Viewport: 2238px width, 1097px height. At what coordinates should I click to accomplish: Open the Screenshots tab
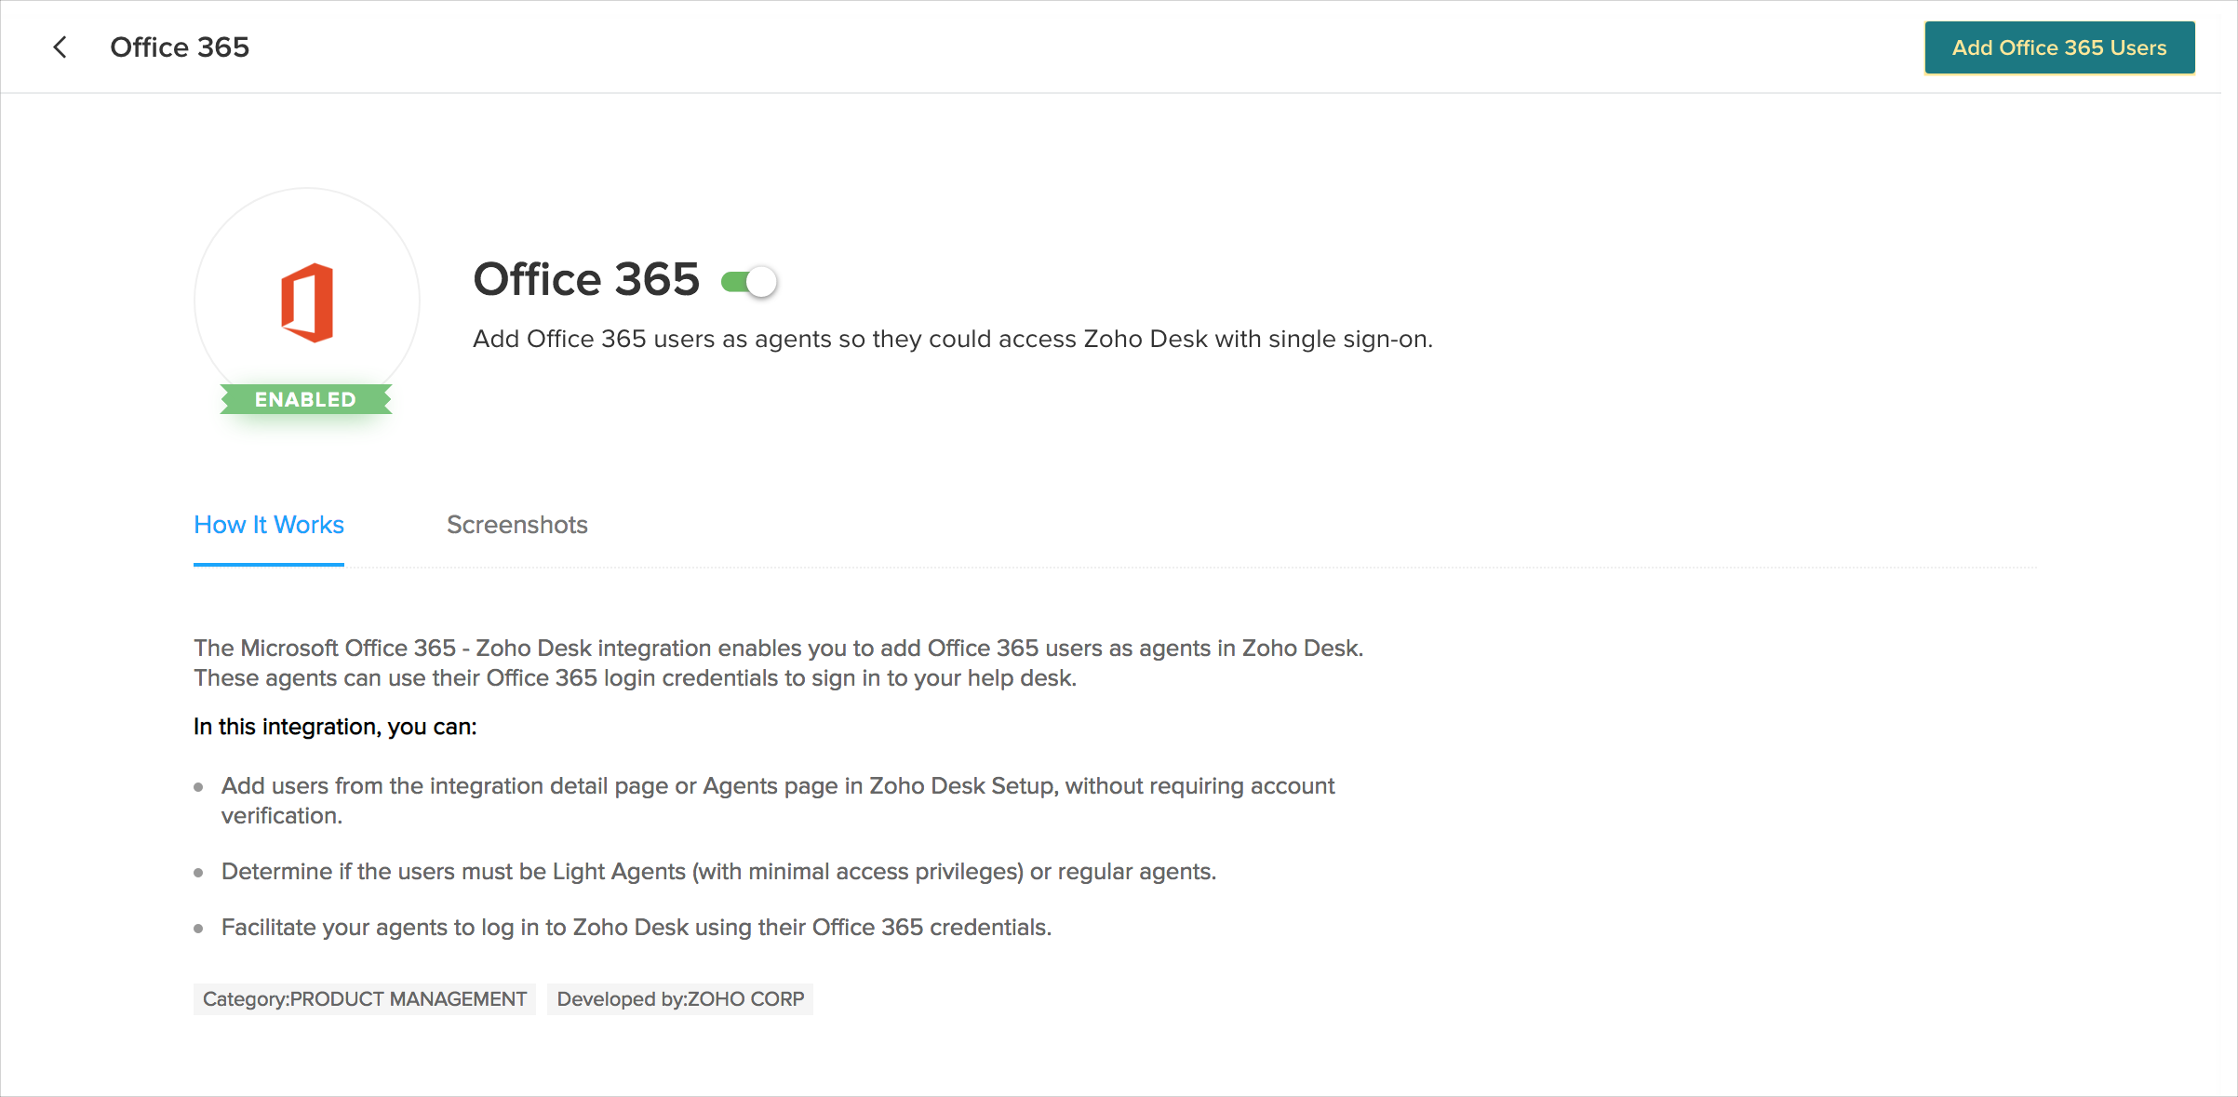coord(516,525)
